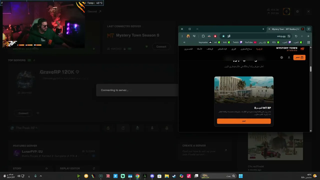Open the keymaster bookmark
This screenshot has height=180, width=320.
pos(205,42)
